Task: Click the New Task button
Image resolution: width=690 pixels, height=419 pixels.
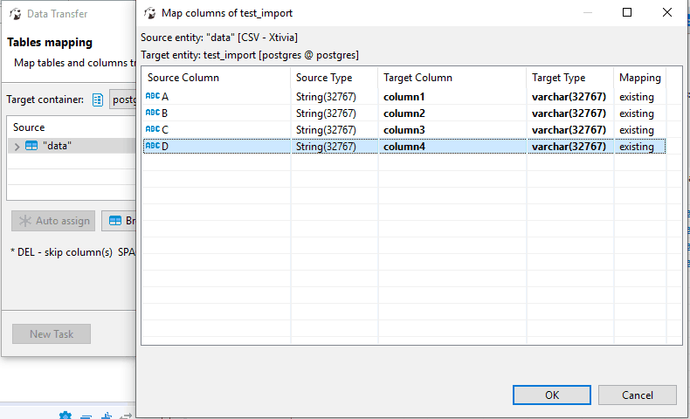Action: [52, 334]
